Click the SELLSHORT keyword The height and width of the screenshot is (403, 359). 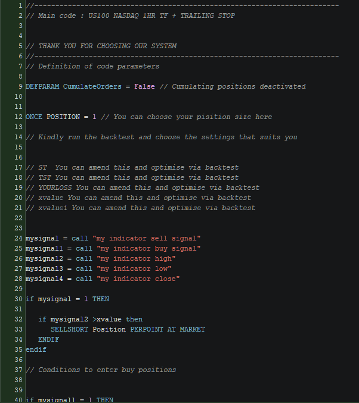(70, 329)
